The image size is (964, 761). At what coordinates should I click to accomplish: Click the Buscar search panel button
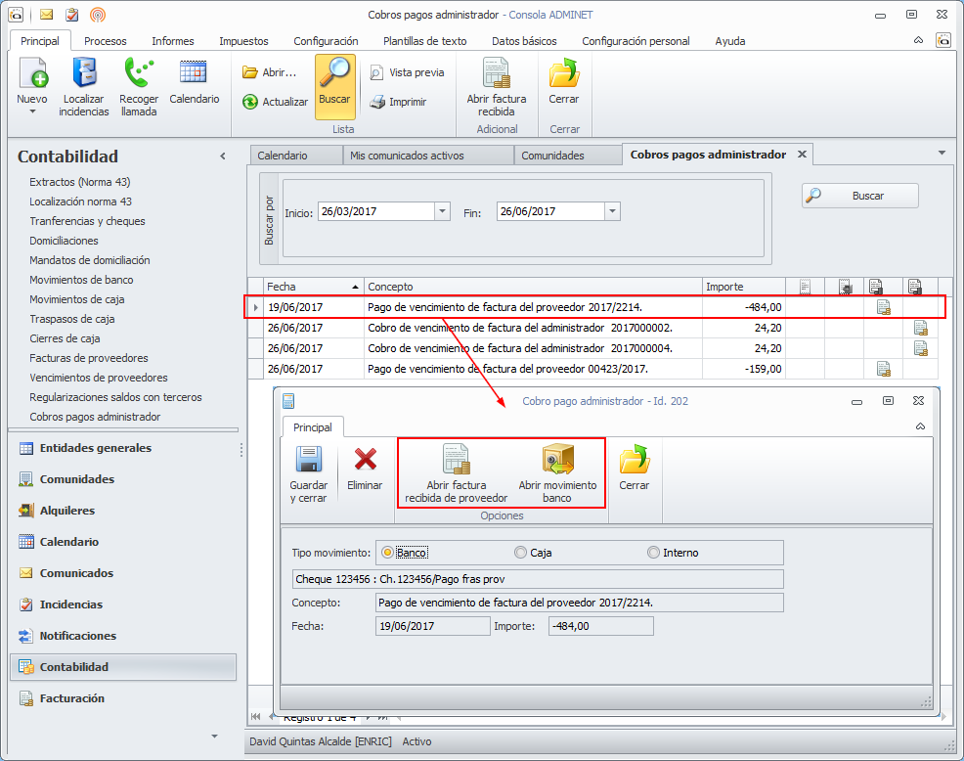click(860, 196)
